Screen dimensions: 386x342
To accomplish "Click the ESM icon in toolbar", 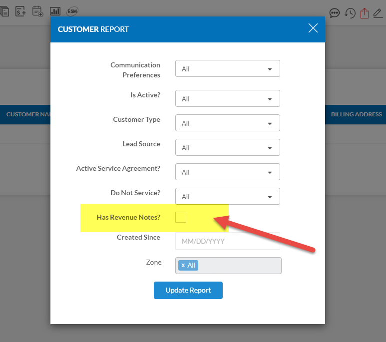I will point(72,10).
